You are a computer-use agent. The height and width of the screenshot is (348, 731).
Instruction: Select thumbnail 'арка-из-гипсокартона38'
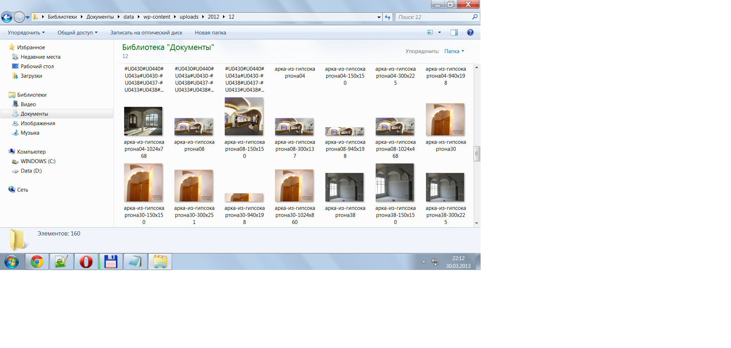(x=344, y=187)
